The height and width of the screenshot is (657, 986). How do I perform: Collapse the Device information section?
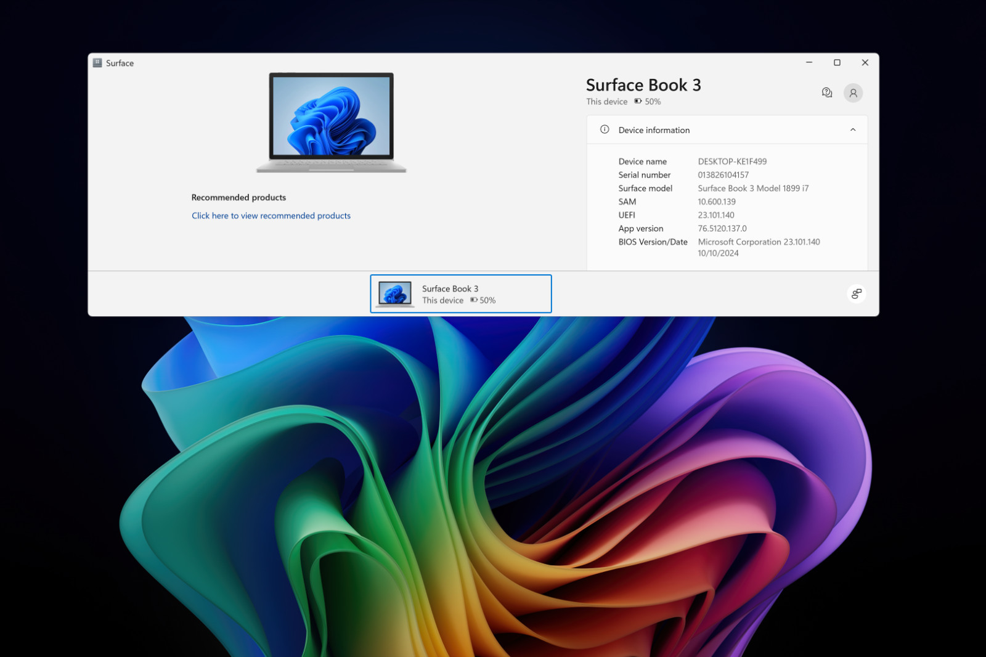click(853, 130)
